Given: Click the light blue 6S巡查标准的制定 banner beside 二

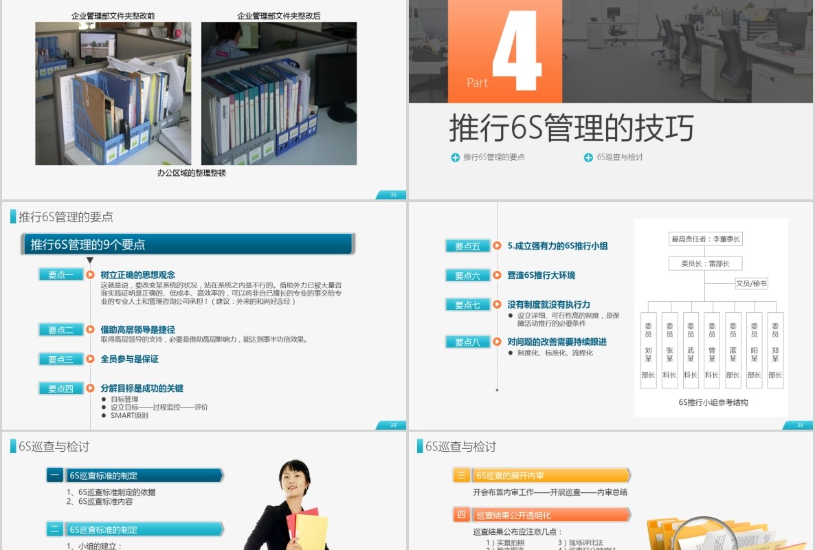Looking at the screenshot, I should tap(144, 529).
